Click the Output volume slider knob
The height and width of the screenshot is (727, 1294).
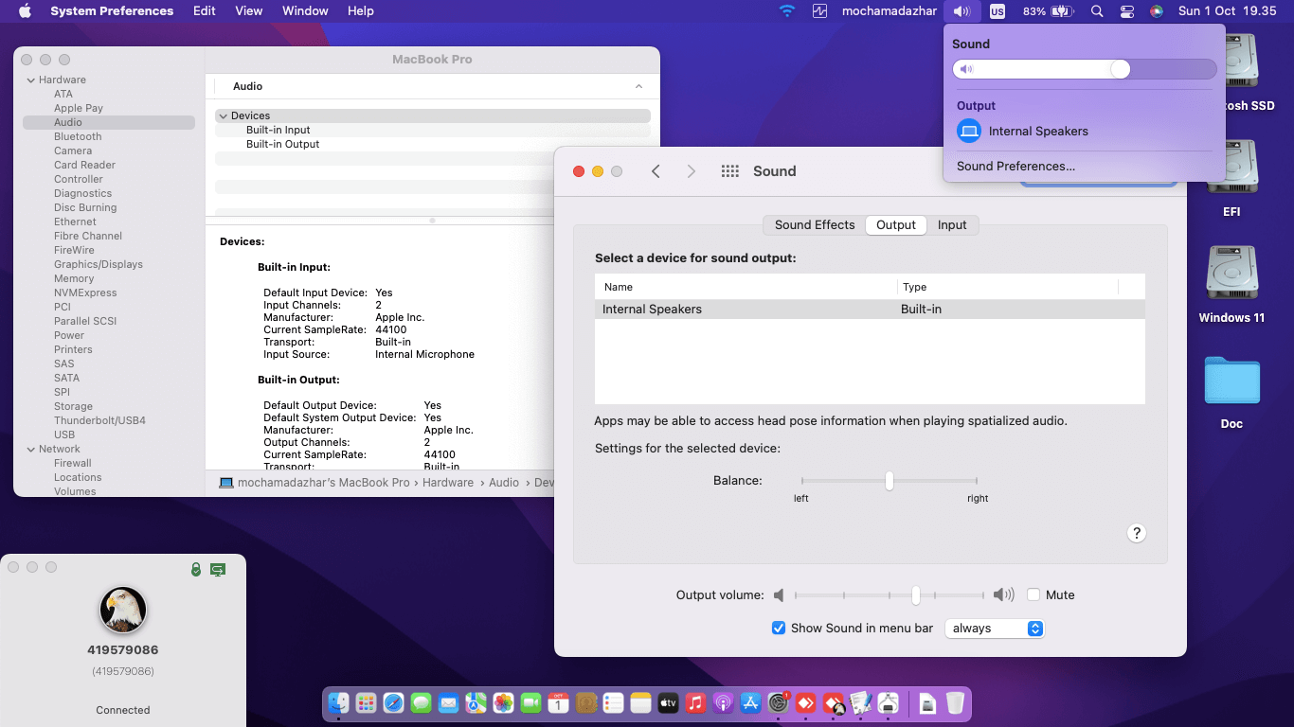[x=916, y=595]
